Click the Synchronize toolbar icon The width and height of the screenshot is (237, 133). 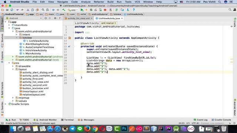click(x=12, y=10)
